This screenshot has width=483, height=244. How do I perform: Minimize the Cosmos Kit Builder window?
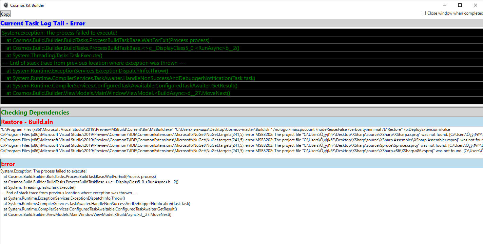[445, 5]
